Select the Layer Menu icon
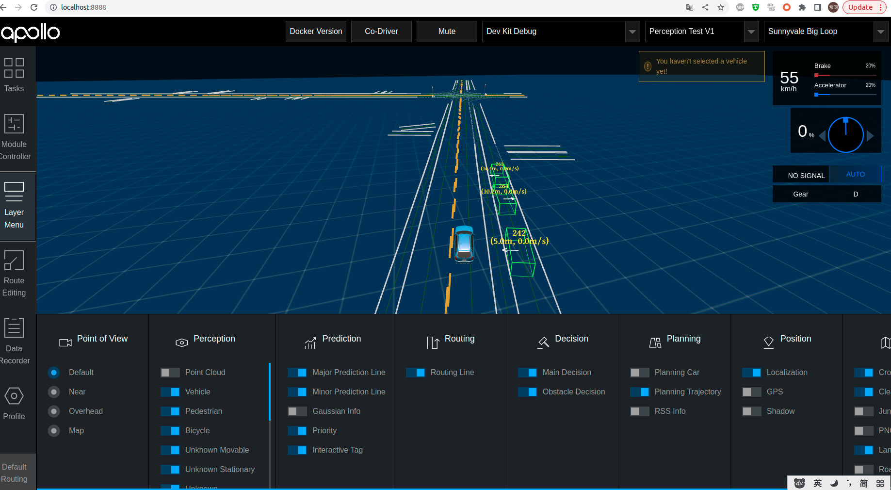The image size is (891, 490). [x=14, y=192]
